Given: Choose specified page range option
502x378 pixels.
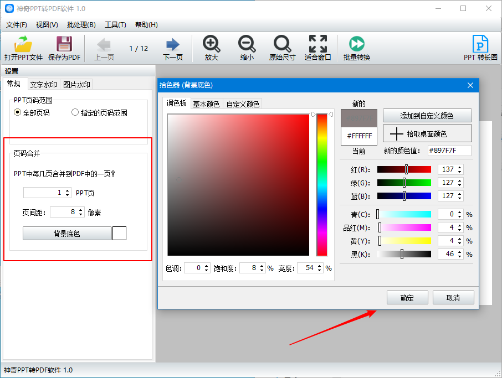Looking at the screenshot, I should coord(75,112).
